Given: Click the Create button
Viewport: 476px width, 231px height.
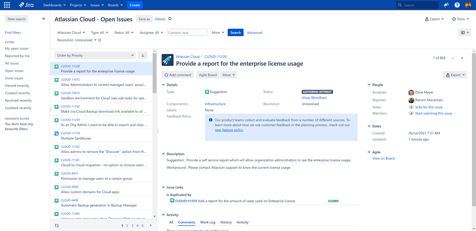Looking at the screenshot, I should (x=135, y=5).
